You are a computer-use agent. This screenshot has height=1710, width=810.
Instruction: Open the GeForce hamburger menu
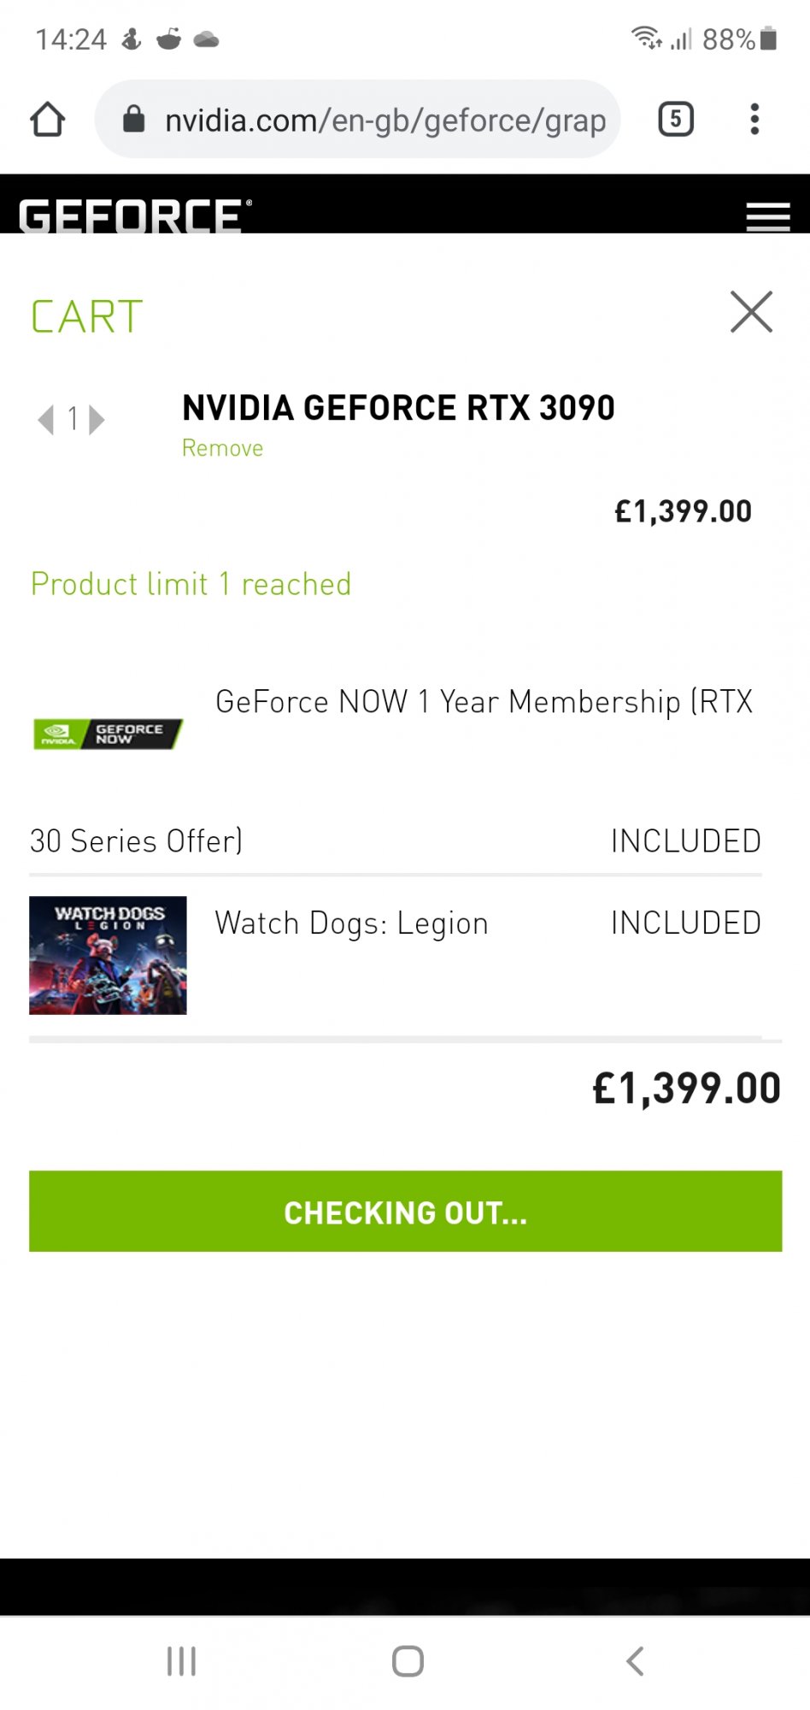coord(767,217)
